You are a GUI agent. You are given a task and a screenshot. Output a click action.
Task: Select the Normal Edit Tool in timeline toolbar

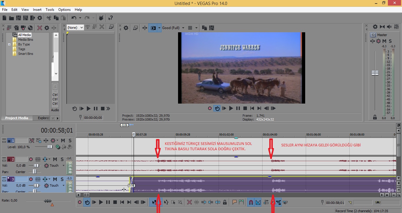point(154,202)
